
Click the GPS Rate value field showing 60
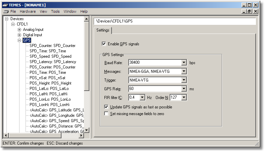click(x=155, y=89)
